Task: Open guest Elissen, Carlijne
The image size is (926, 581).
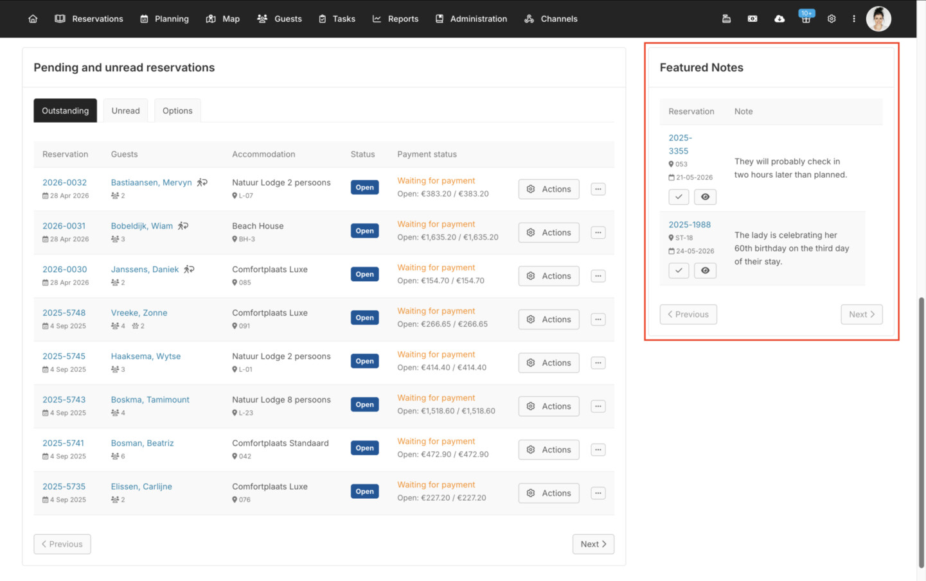Action: pos(141,487)
